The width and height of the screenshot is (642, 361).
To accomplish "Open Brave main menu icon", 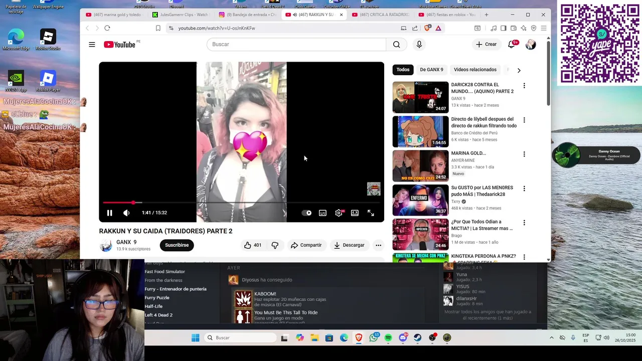I will 543,28.
